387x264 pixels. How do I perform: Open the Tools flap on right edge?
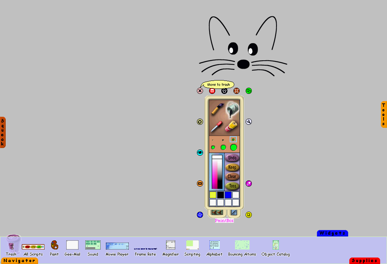384,114
